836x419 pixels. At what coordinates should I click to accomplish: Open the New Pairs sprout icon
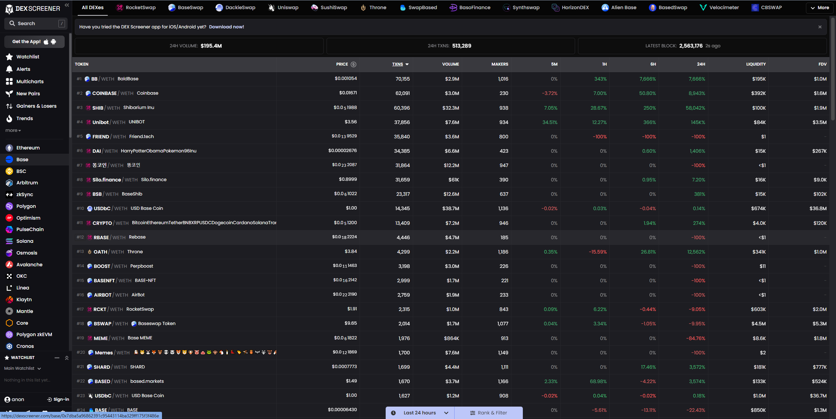tap(9, 94)
